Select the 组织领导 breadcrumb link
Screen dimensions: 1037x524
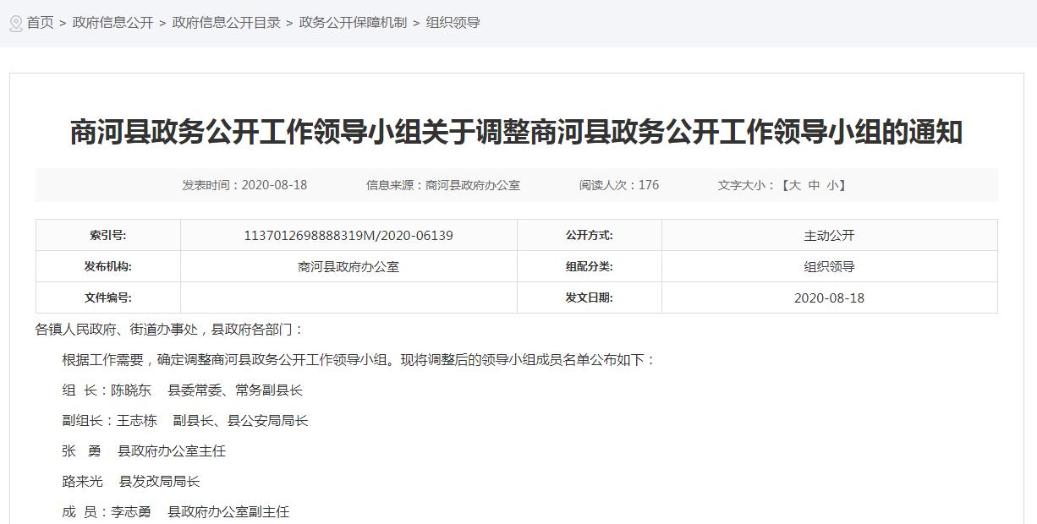pos(453,23)
